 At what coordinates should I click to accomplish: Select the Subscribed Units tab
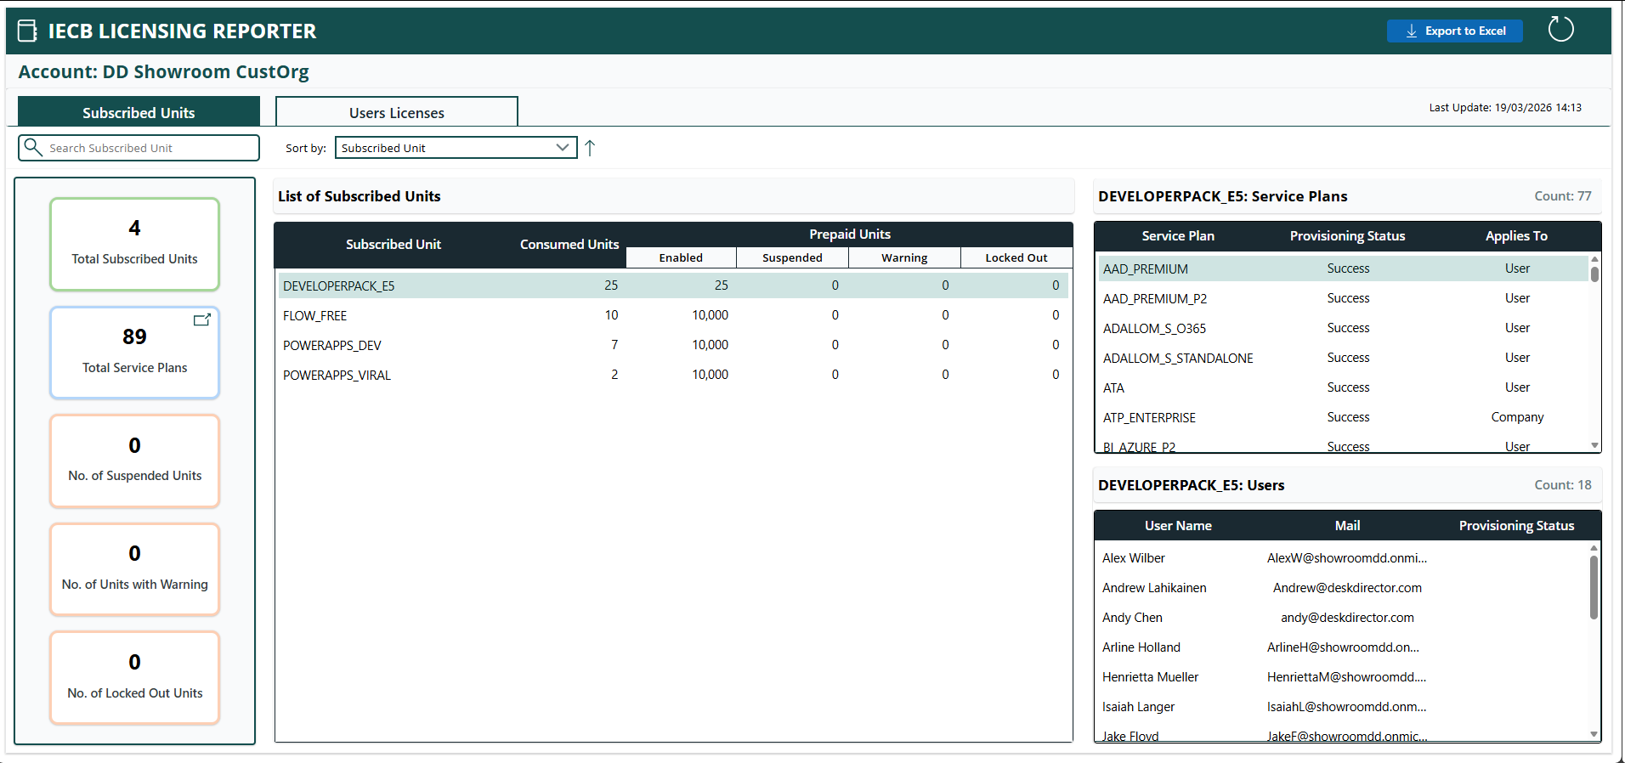click(x=139, y=112)
